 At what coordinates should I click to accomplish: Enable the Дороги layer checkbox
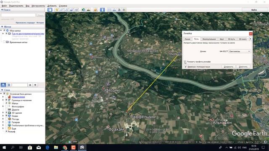(6, 109)
